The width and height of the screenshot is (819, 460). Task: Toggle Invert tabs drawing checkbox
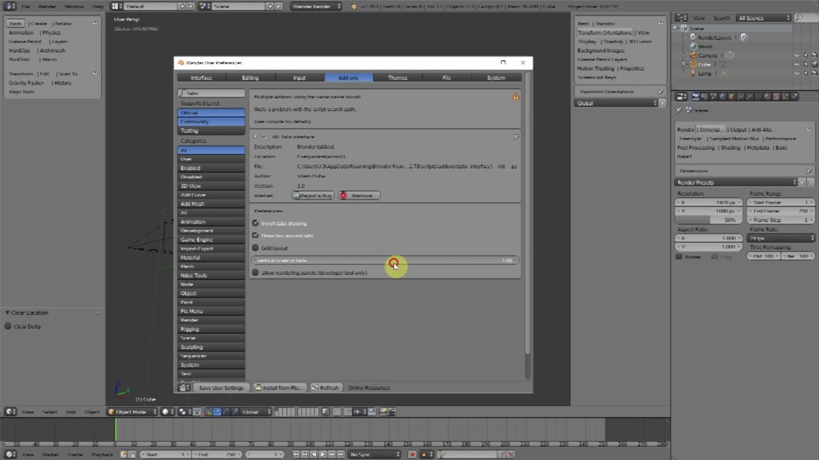[255, 223]
